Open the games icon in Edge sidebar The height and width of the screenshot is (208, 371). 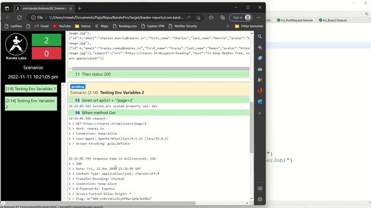pos(260,80)
